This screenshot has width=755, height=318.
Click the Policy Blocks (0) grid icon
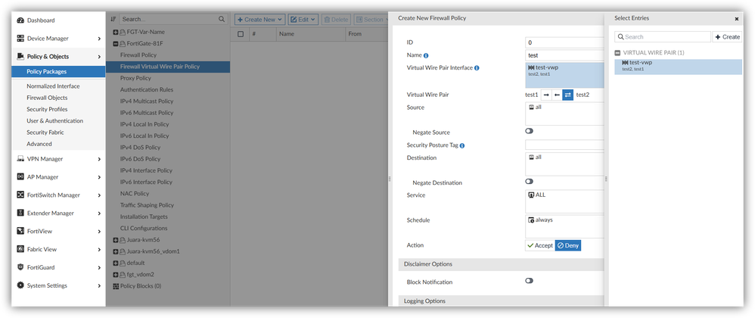(116, 286)
